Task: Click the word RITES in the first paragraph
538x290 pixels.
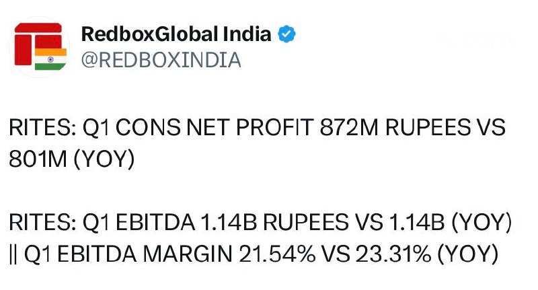Action: (42, 128)
